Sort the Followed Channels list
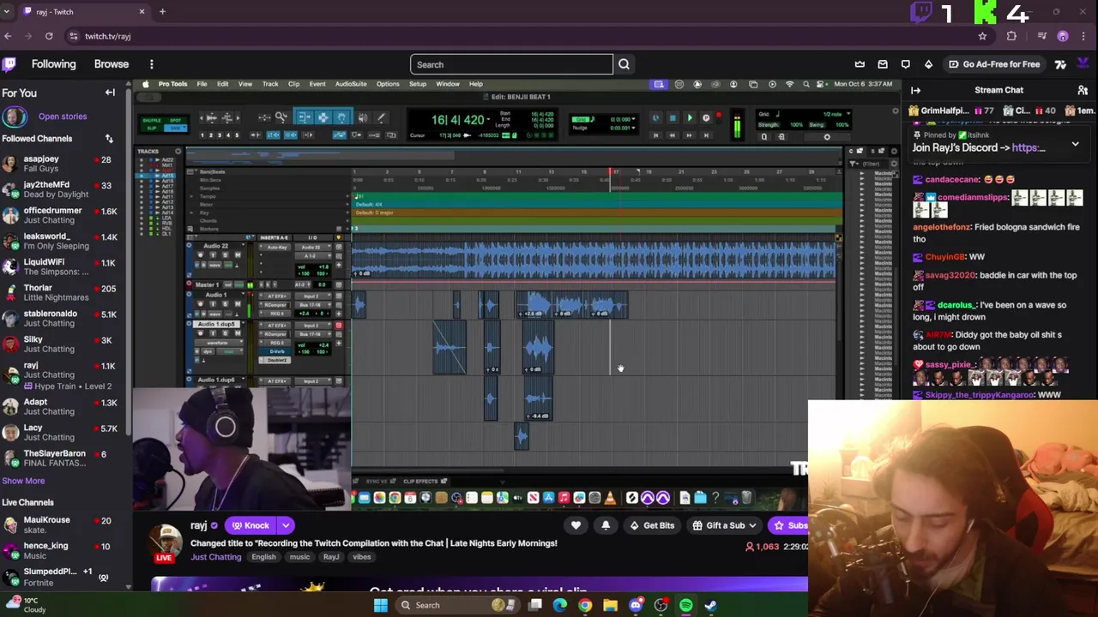The image size is (1098, 617). pos(109,139)
